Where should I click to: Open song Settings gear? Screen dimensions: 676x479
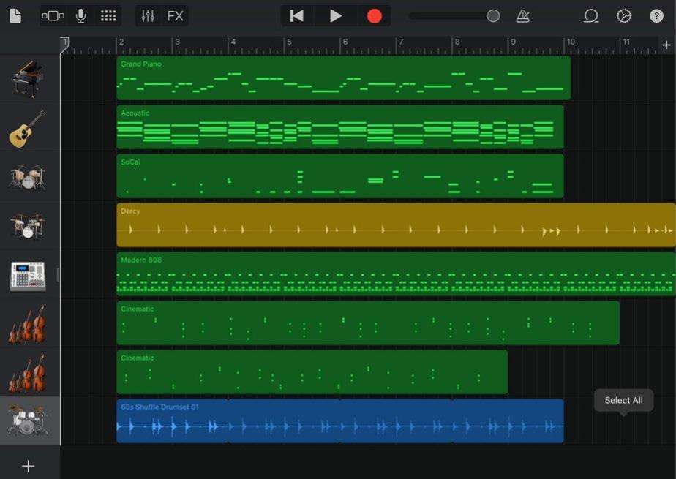[624, 16]
